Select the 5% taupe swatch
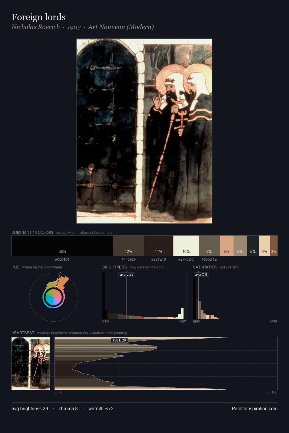Viewport: 289px width, 433px height. pos(240,246)
